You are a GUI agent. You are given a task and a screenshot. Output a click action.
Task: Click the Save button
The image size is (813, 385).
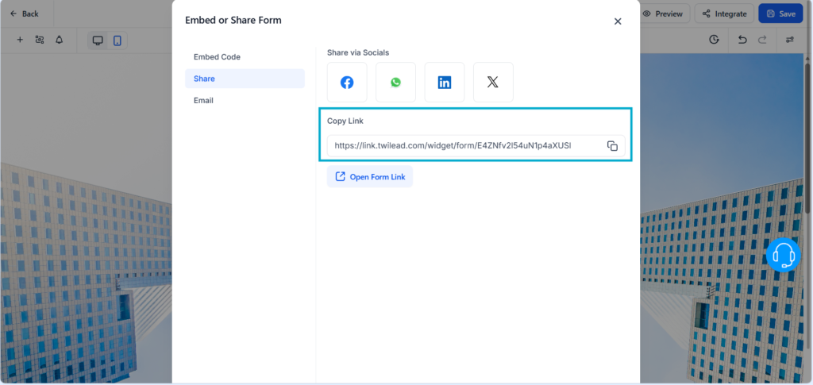click(780, 13)
